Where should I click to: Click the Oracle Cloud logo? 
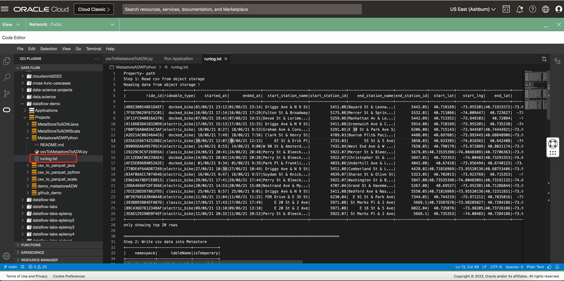(x=41, y=9)
